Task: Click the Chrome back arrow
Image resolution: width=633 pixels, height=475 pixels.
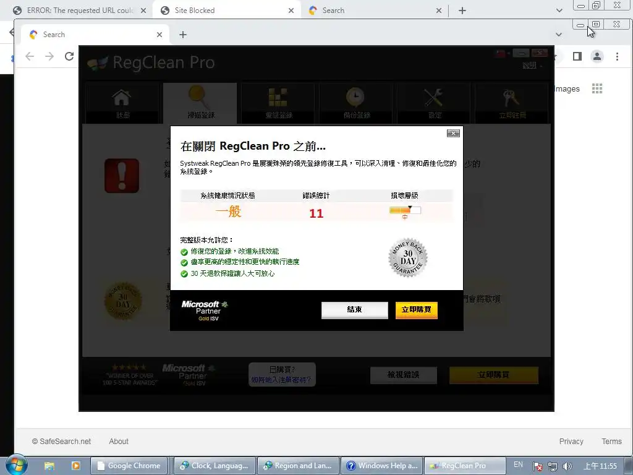Action: (x=30, y=56)
